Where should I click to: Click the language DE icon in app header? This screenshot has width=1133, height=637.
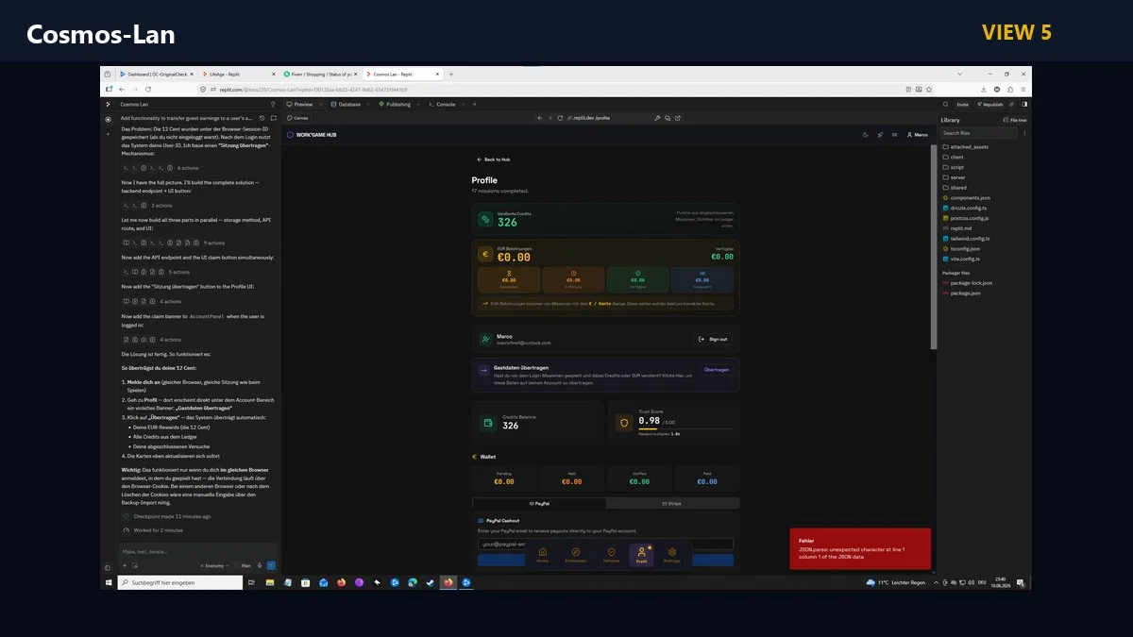point(894,135)
